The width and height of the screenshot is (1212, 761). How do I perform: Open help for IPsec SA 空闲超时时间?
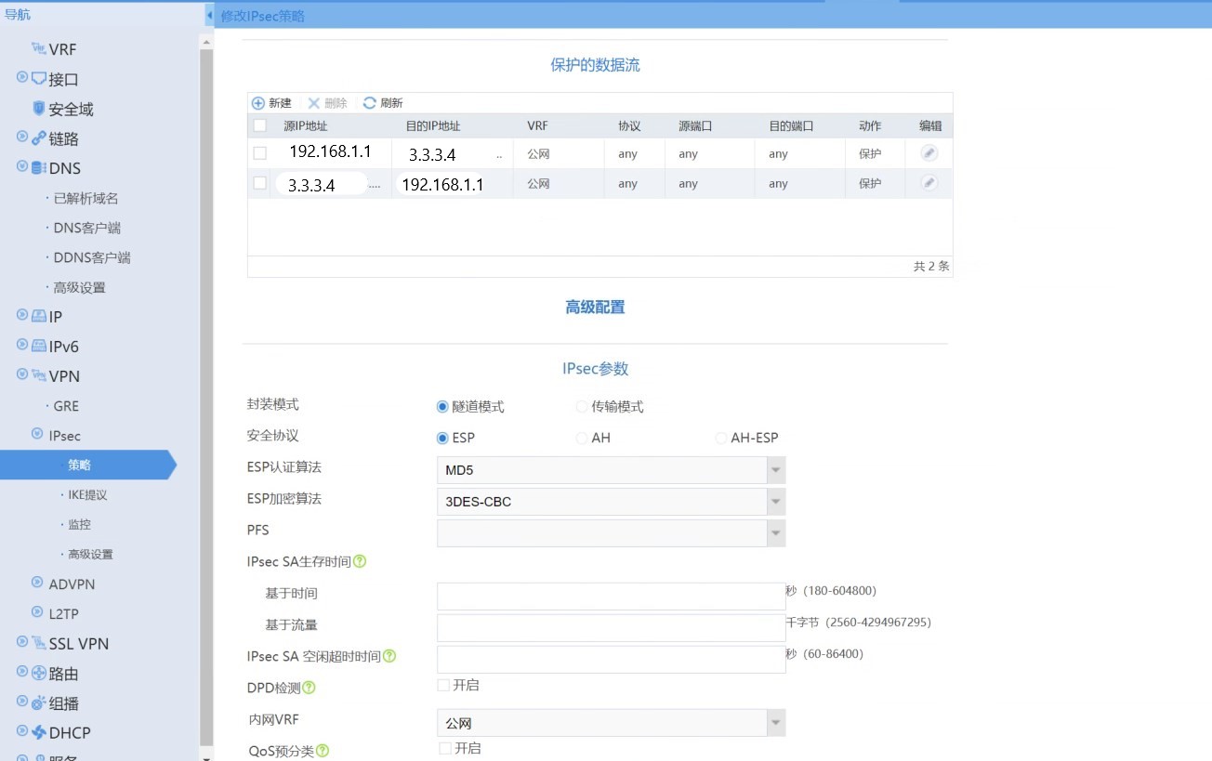tap(389, 656)
